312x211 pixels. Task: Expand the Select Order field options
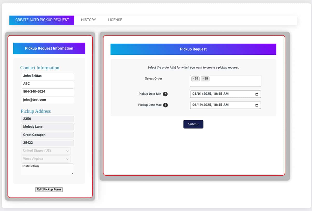click(x=233, y=81)
